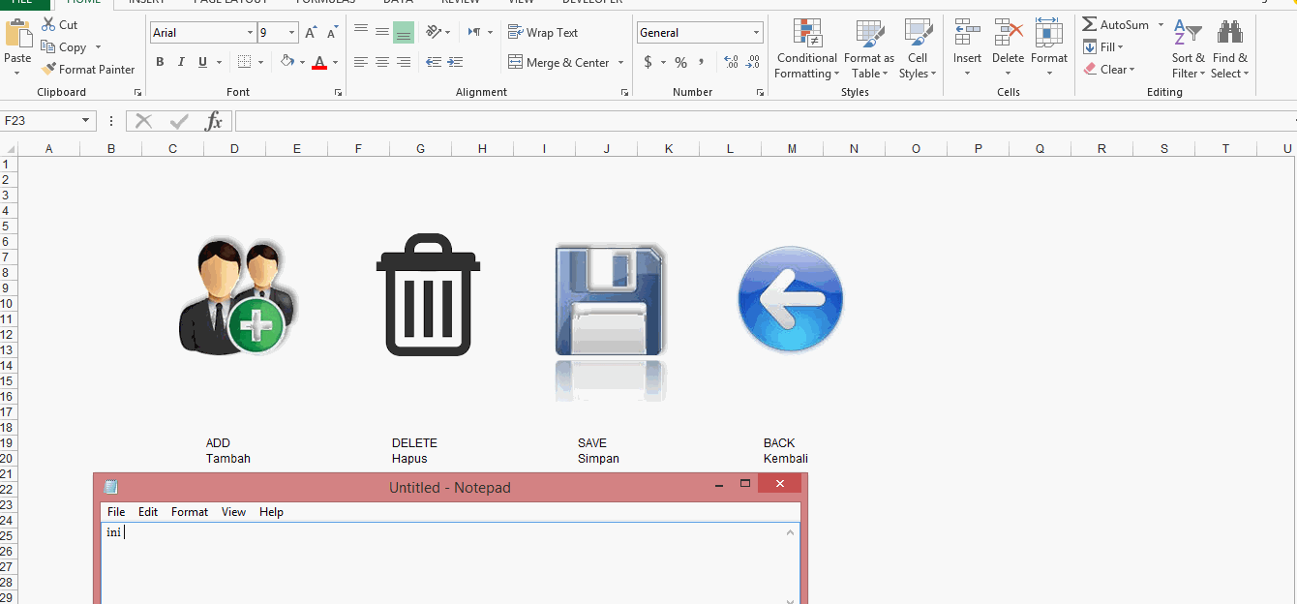Switch to the FORMULAS ribbon tab
Image resolution: width=1297 pixels, height=604 pixels.
click(324, 3)
